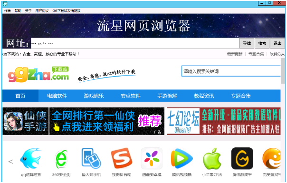
Task: Select the 电脑软件 navigation tab
Action: click(57, 96)
